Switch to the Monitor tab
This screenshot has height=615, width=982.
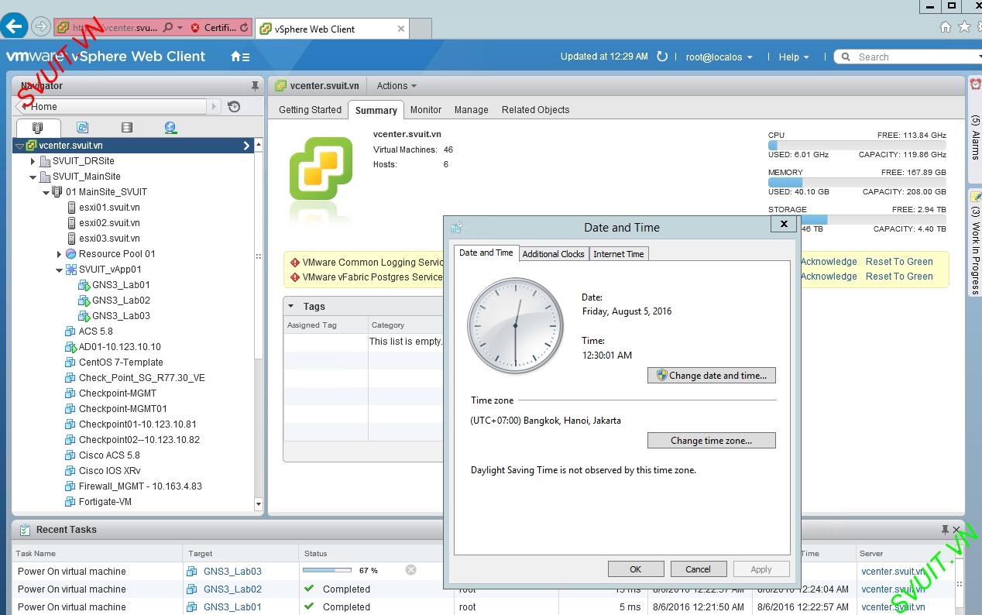(x=426, y=110)
